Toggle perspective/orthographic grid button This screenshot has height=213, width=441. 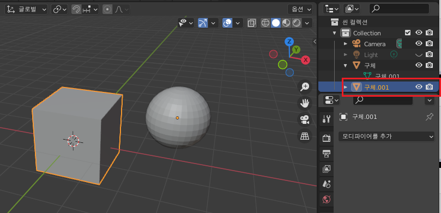(x=305, y=136)
